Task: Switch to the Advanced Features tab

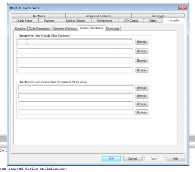Action: pyautogui.click(x=98, y=16)
